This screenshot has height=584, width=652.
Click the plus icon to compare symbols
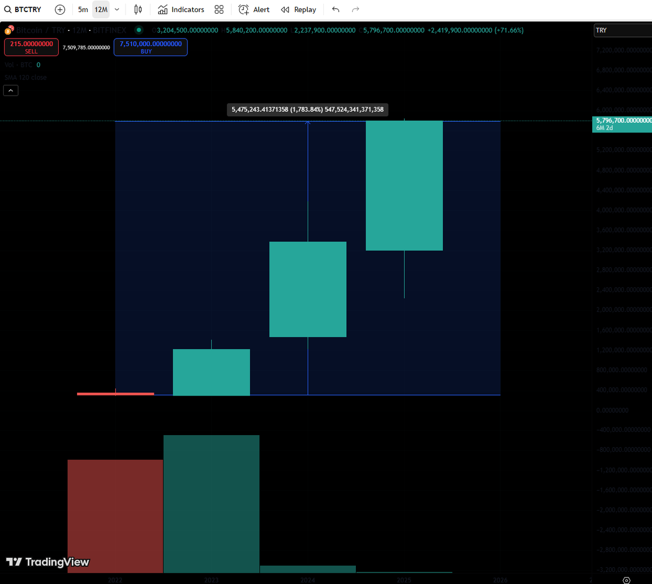pyautogui.click(x=60, y=10)
